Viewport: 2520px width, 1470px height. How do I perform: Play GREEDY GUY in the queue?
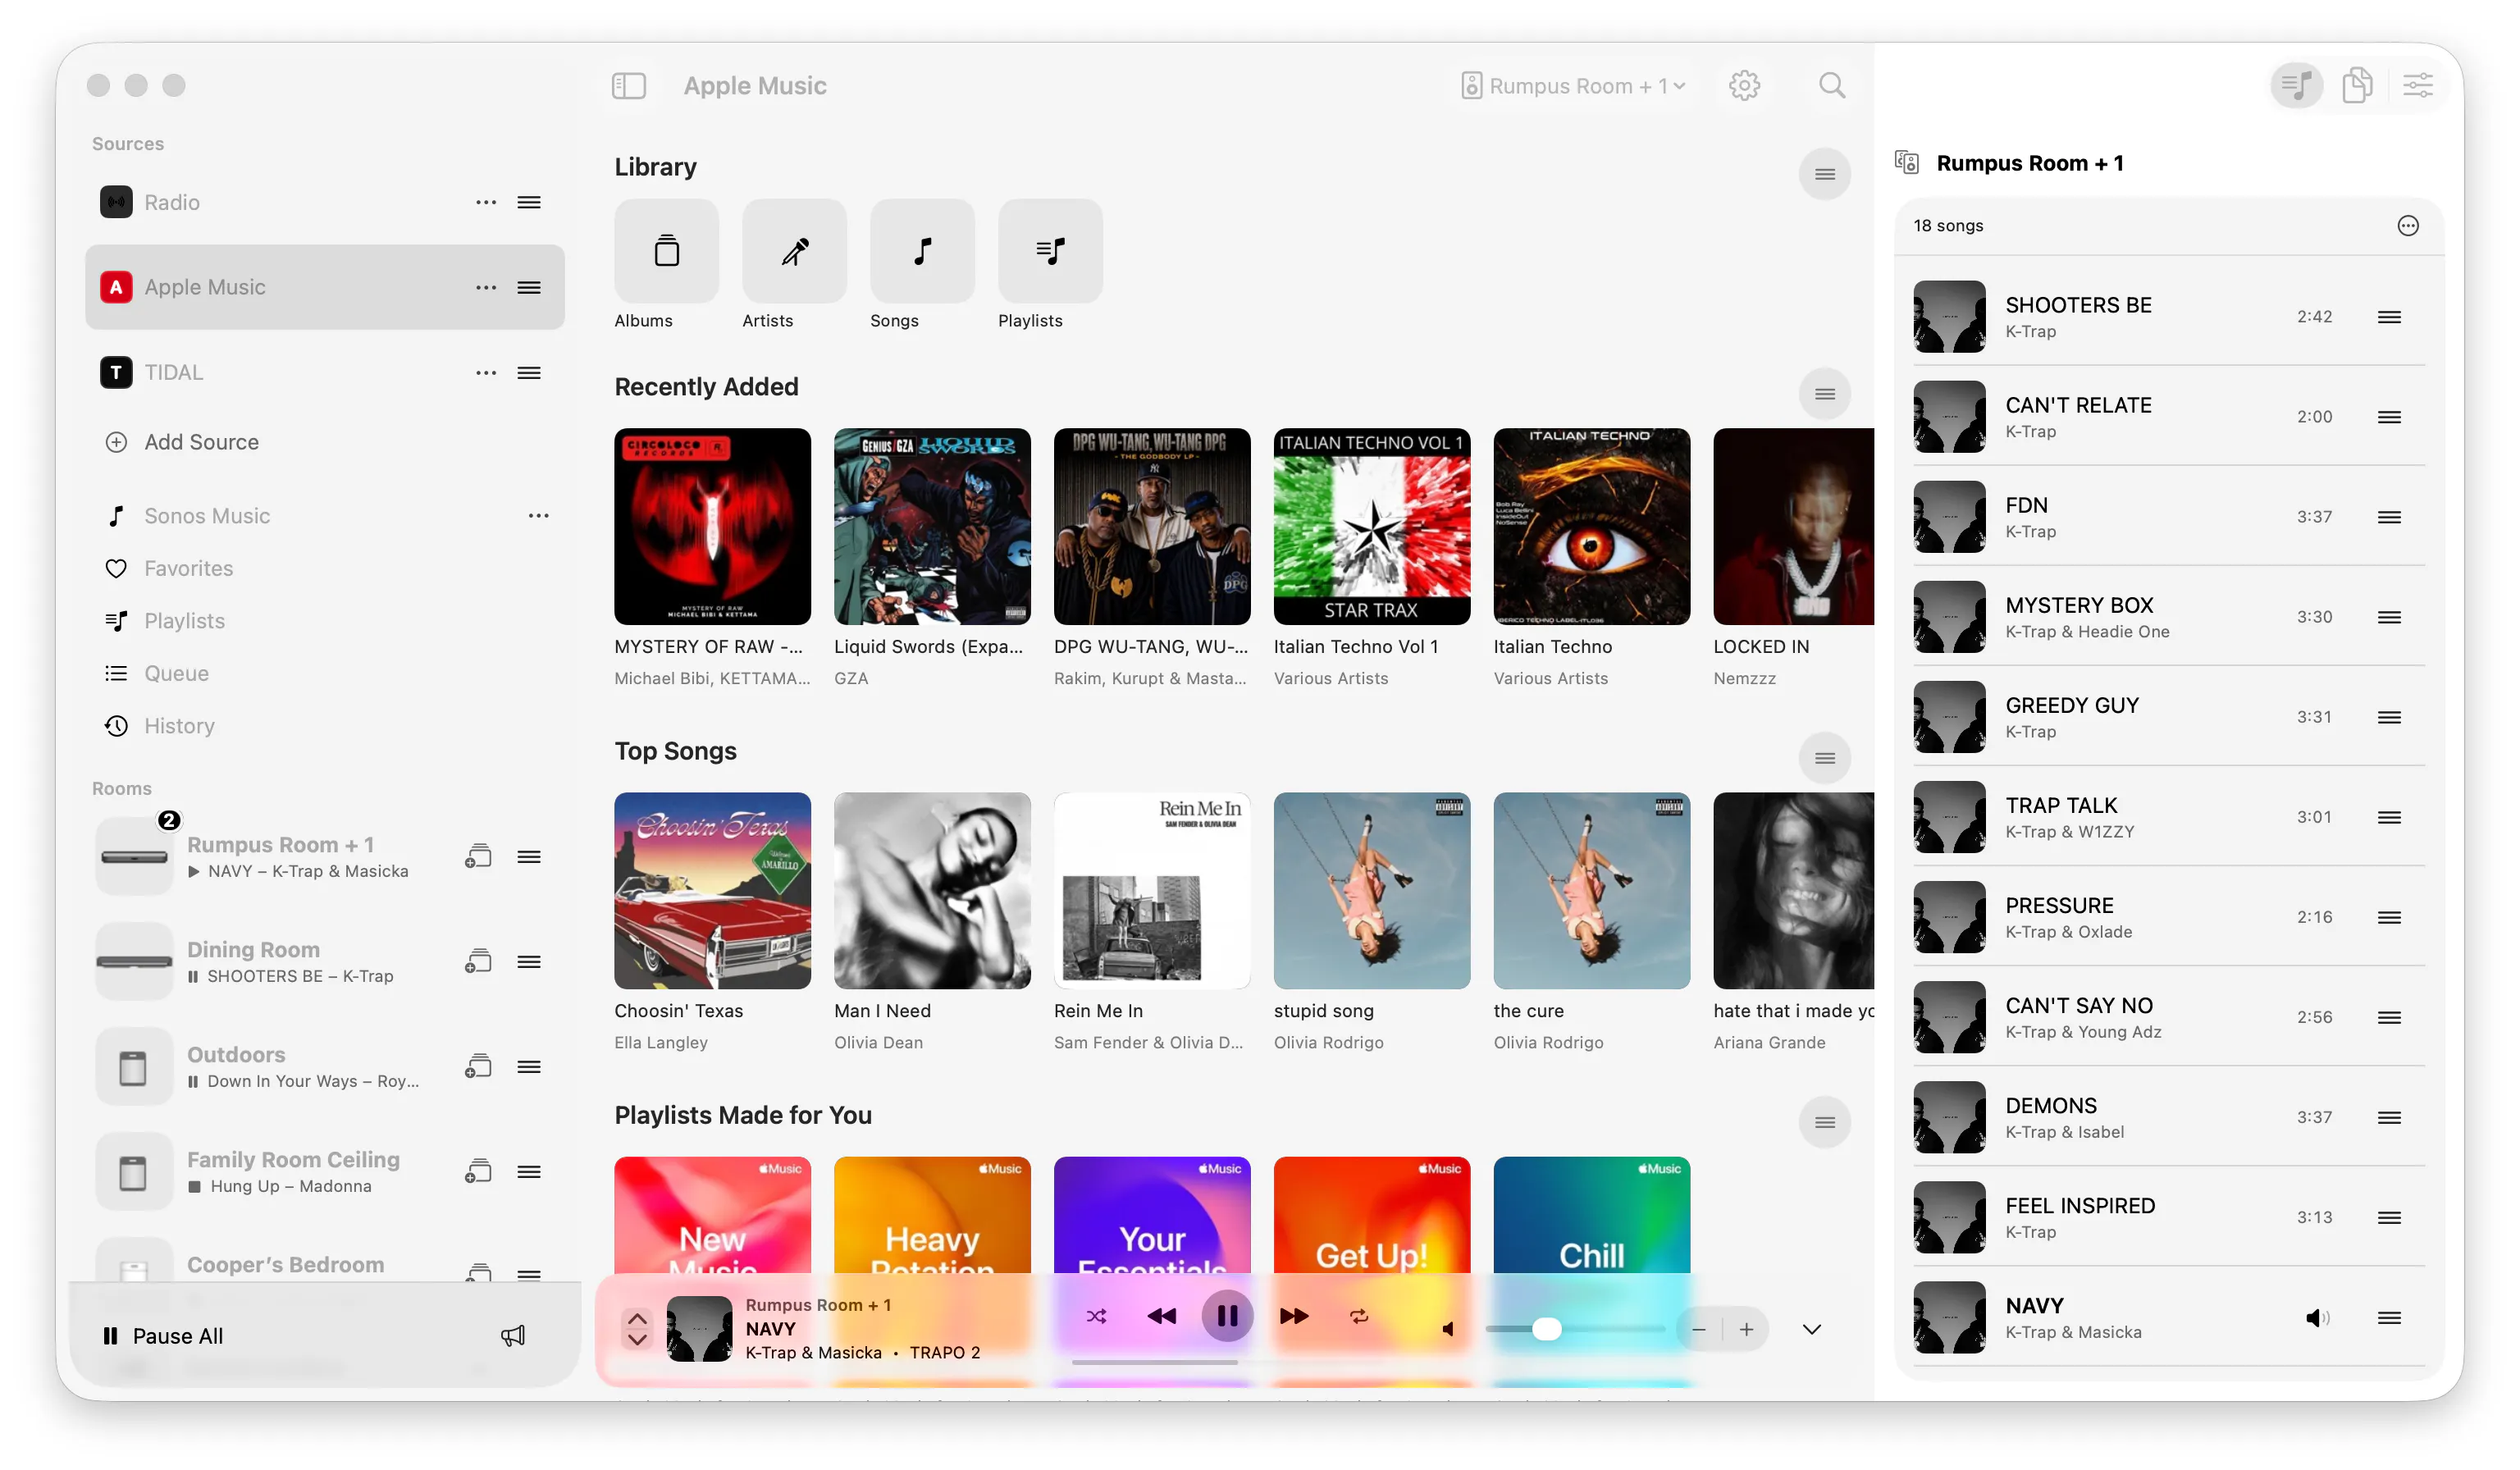point(2168,717)
